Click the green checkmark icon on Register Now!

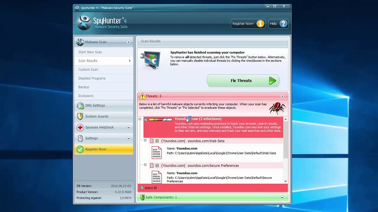(x=80, y=149)
